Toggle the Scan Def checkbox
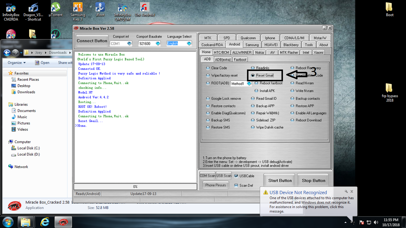 point(236,185)
